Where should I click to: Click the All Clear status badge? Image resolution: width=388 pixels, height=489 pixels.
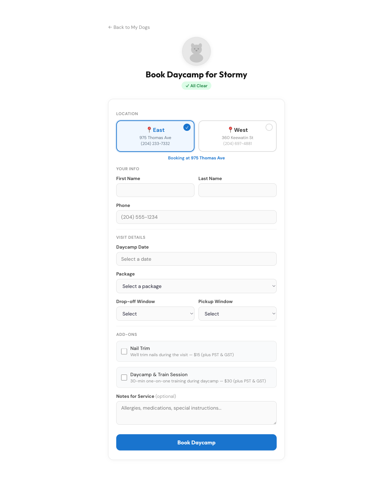tap(196, 86)
